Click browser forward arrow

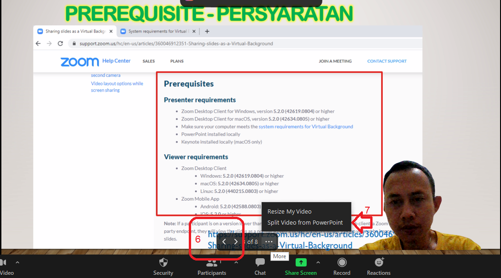pyautogui.click(x=49, y=43)
